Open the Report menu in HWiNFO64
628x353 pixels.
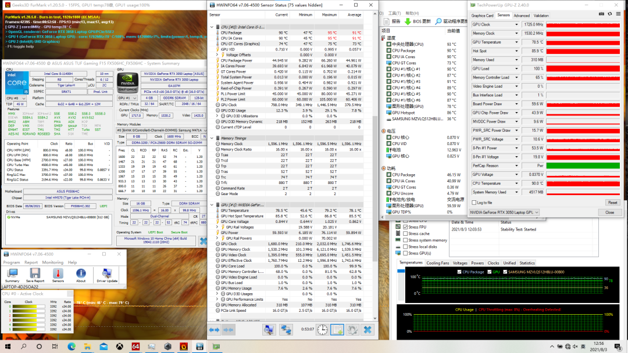pos(31,262)
